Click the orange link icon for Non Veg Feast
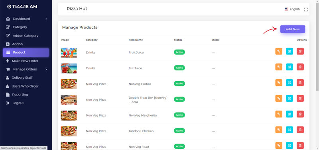The image size is (319, 150). (x=279, y=145)
